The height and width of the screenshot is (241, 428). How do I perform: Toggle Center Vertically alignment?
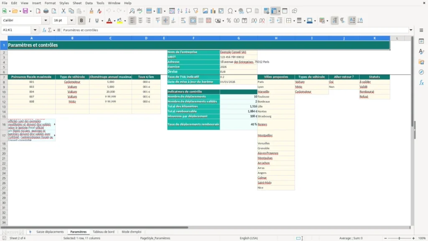(x=166, y=21)
